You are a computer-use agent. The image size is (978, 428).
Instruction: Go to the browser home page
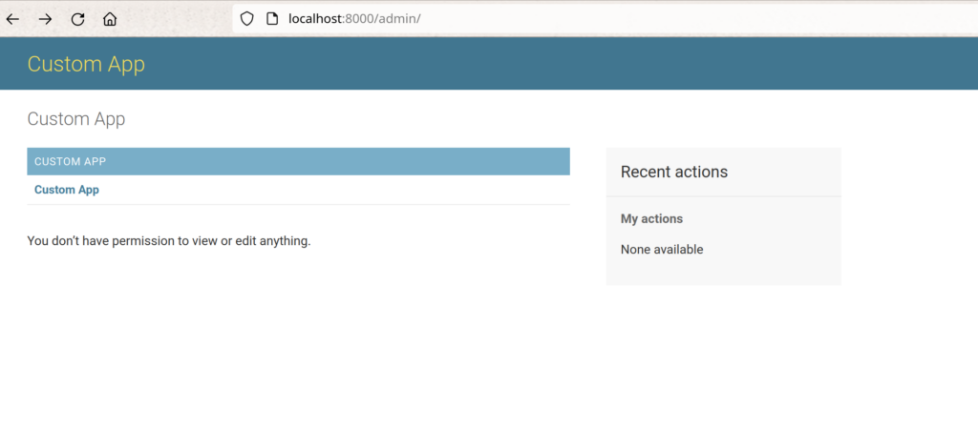(110, 19)
